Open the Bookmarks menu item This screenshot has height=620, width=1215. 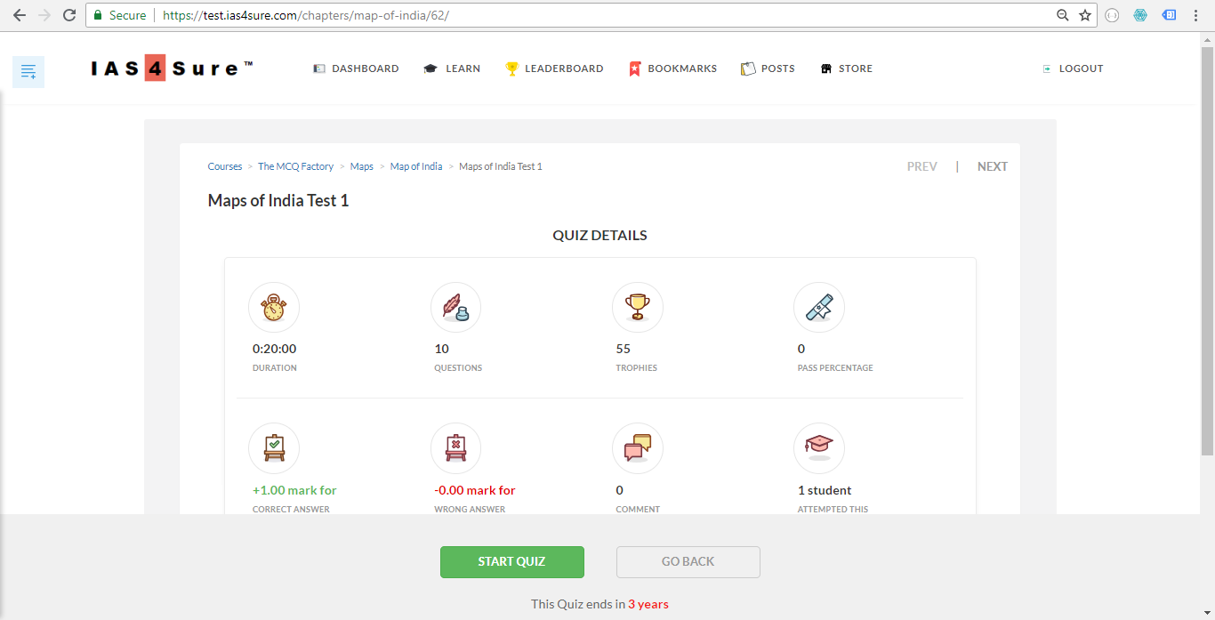672,68
